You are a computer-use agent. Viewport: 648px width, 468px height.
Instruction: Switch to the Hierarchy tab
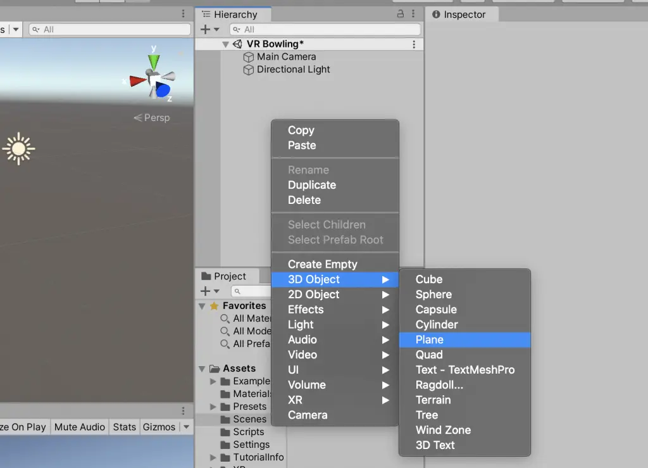tap(234, 15)
